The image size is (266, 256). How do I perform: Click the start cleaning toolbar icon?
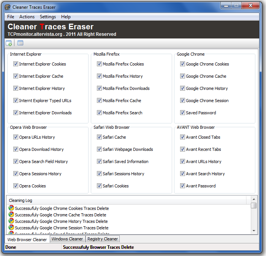(9, 43)
